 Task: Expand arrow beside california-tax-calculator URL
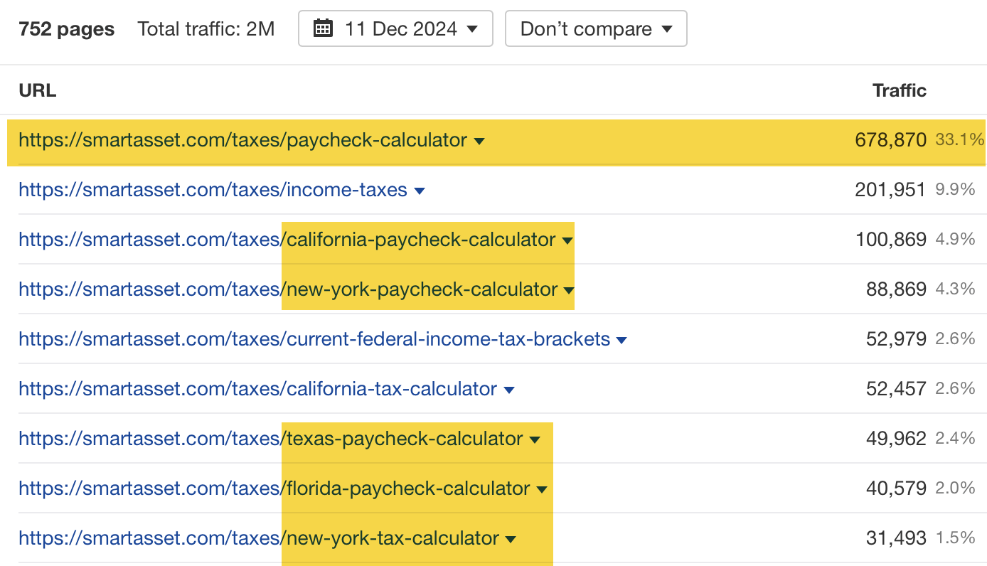(508, 390)
